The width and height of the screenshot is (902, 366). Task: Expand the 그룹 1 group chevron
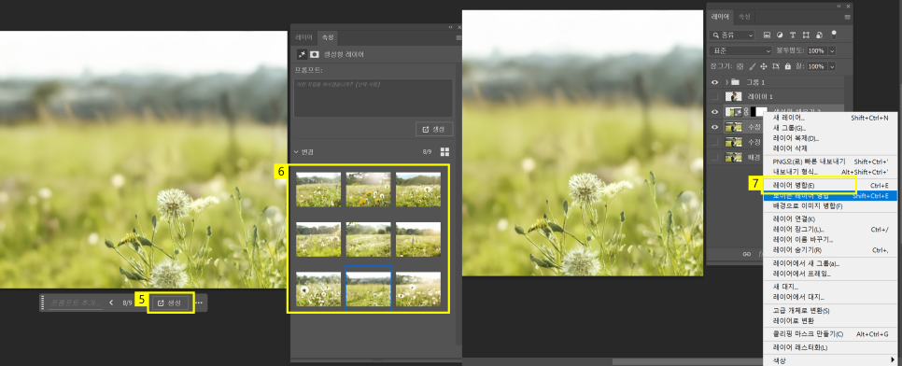pos(726,82)
